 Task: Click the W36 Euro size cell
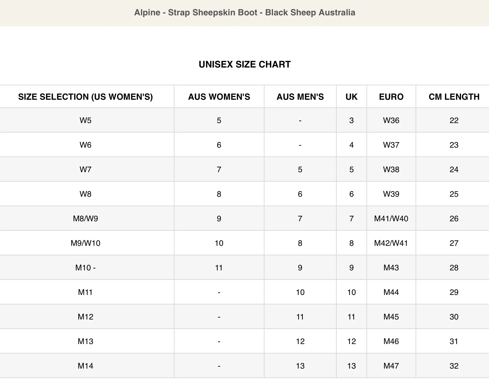(391, 120)
